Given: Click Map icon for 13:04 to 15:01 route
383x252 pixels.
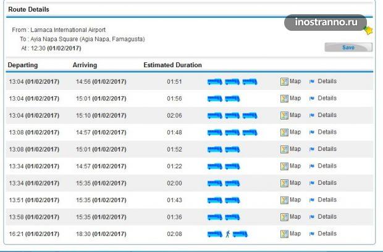Looking at the screenshot, I should click(x=285, y=99).
